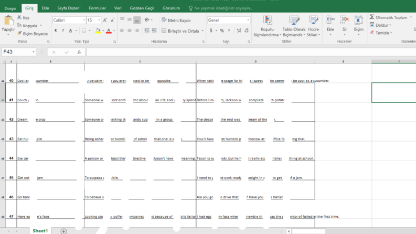Open the Calibri font name dropdown
416x234 pixels.
84,20
